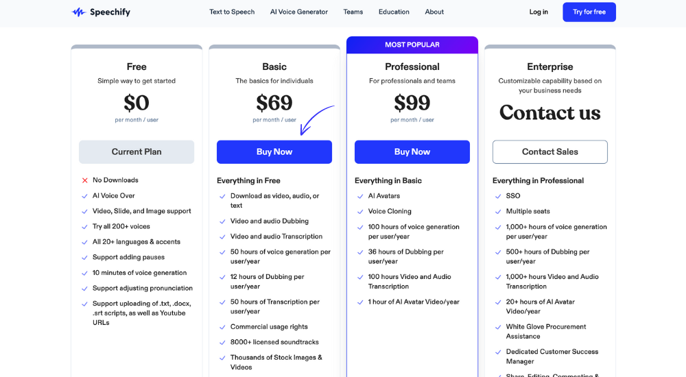Screen dimensions: 686x377
Task: Click the checkmark next to SSO
Action: (x=498, y=196)
